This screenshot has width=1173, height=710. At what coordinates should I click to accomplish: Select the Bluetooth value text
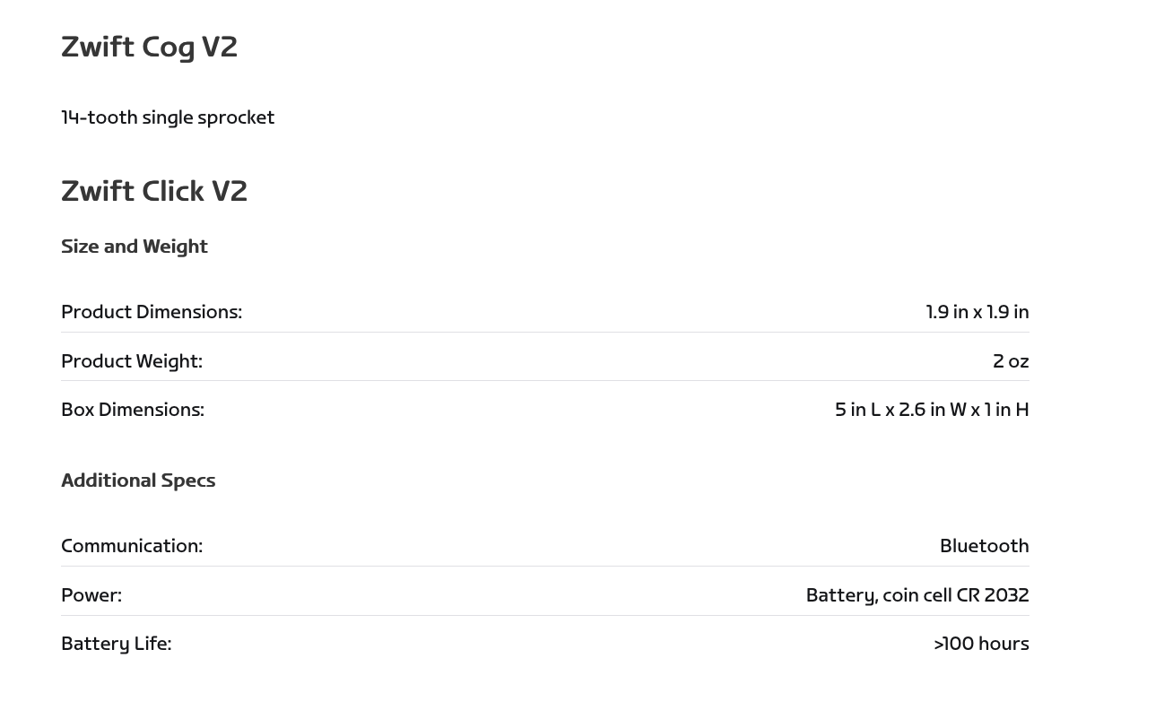point(984,546)
